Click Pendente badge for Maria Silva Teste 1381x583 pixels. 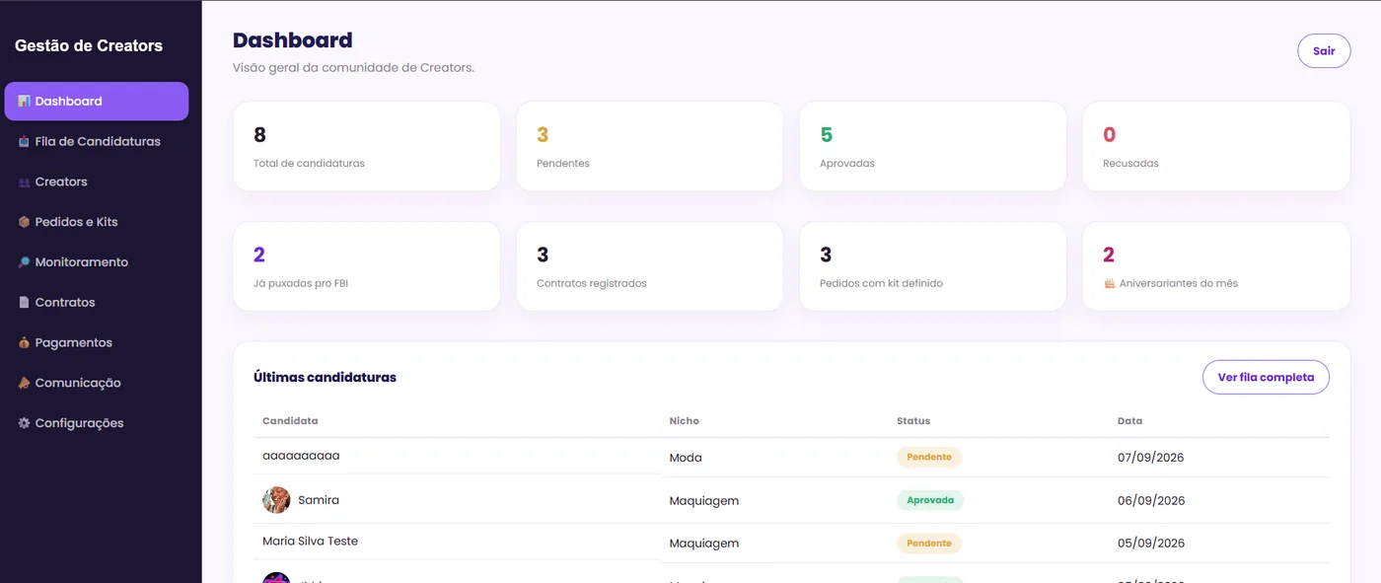[929, 544]
